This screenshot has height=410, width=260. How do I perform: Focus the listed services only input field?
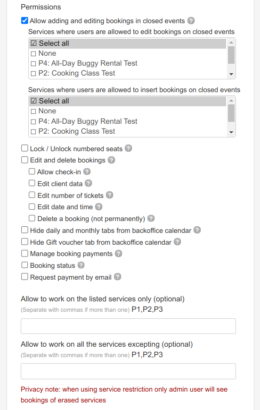pos(128,326)
